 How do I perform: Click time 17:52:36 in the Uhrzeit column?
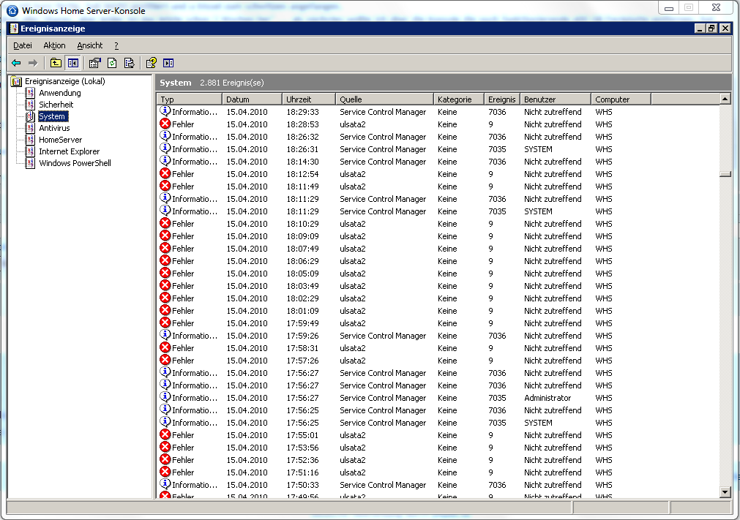[x=302, y=460]
